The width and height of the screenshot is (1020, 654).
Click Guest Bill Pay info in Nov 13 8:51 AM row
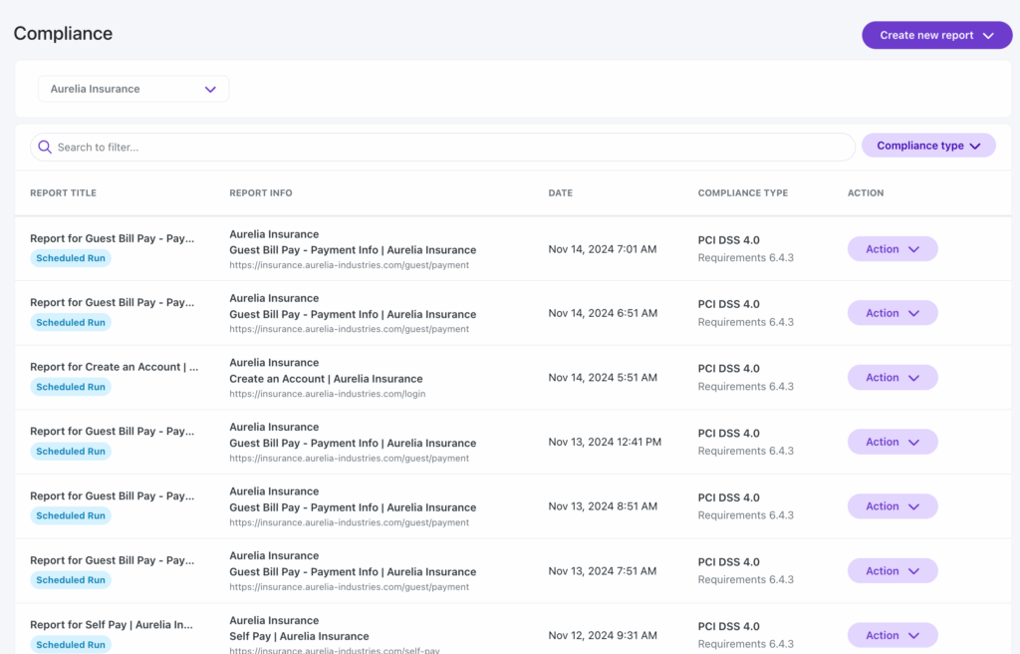pyautogui.click(x=353, y=507)
